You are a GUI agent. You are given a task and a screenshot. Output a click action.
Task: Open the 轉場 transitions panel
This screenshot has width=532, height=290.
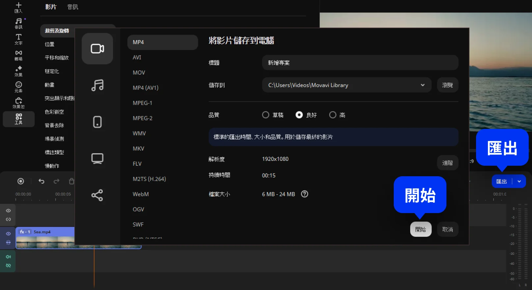click(18, 55)
